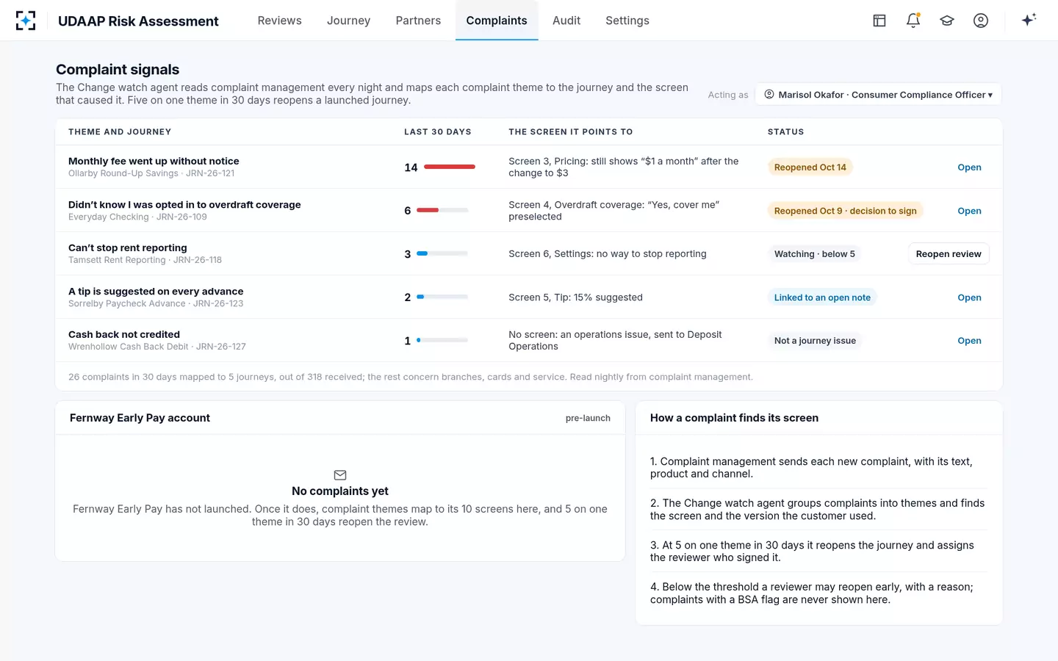Open the Cash back not credited complaint
Screen dimensions: 1058x661
click(x=969, y=341)
